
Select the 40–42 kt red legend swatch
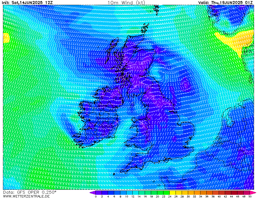click(x=222, y=193)
